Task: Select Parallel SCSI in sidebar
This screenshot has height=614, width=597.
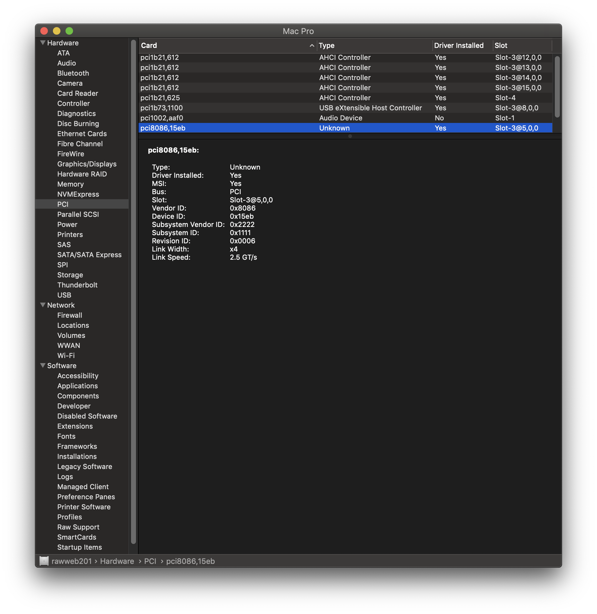Action: [78, 214]
